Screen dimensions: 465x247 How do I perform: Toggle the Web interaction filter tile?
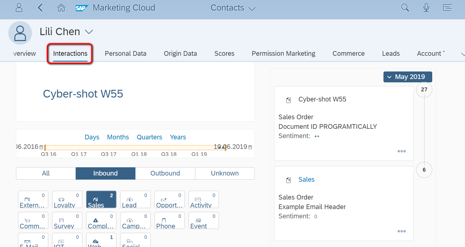(x=101, y=240)
